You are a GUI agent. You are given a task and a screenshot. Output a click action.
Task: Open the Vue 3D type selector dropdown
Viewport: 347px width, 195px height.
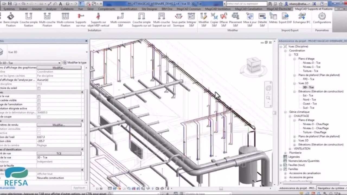(87, 52)
